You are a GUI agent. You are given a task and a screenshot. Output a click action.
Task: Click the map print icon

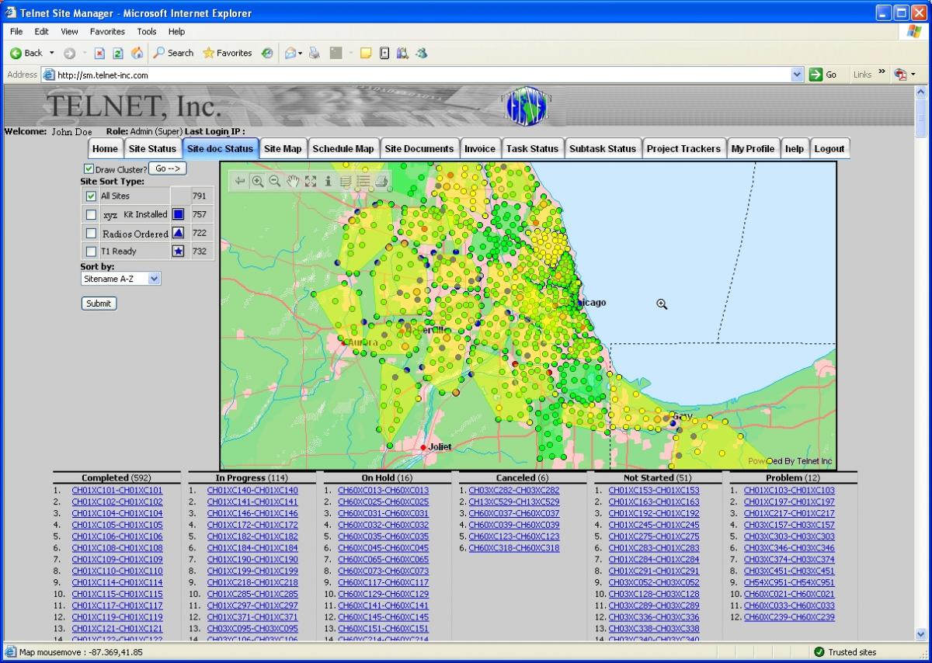tap(381, 181)
